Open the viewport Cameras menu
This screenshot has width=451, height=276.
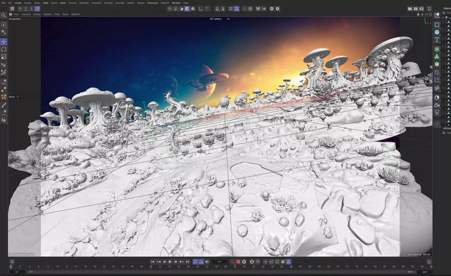(x=26, y=14)
